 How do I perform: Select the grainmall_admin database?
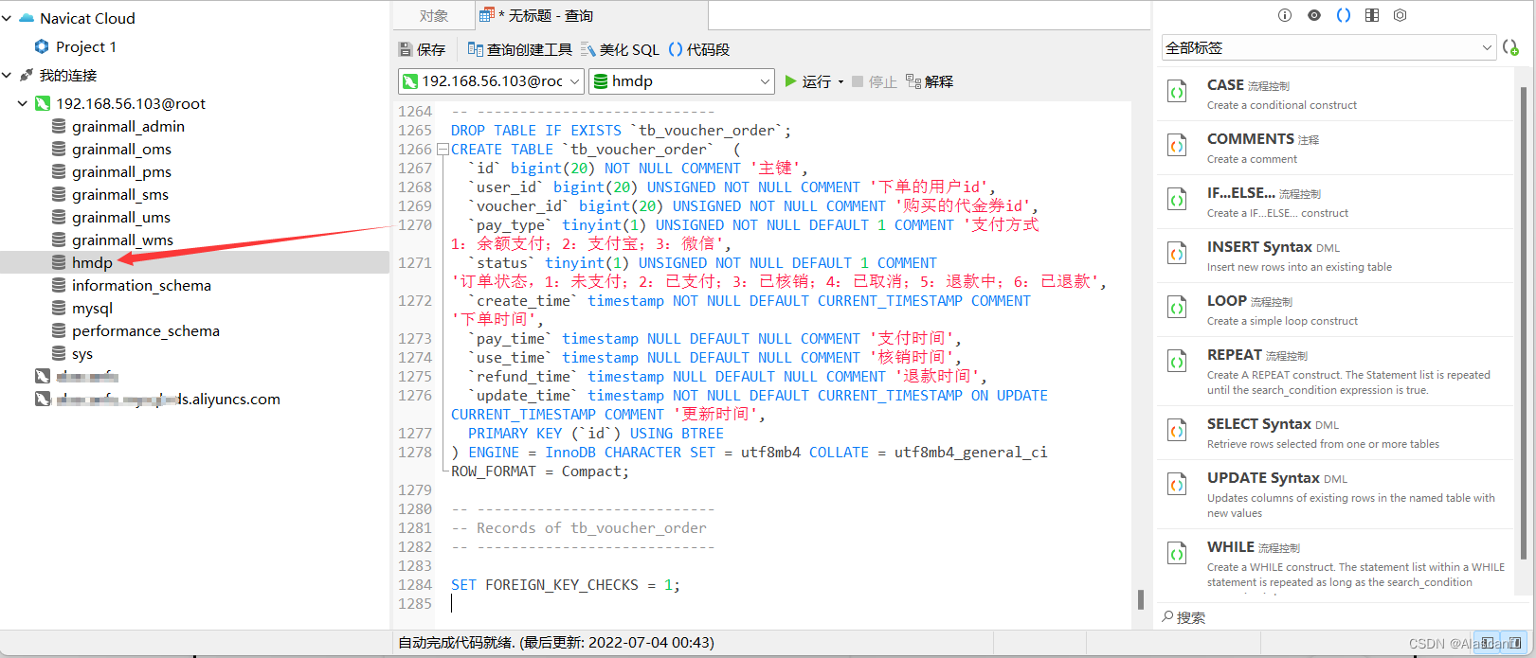point(128,126)
